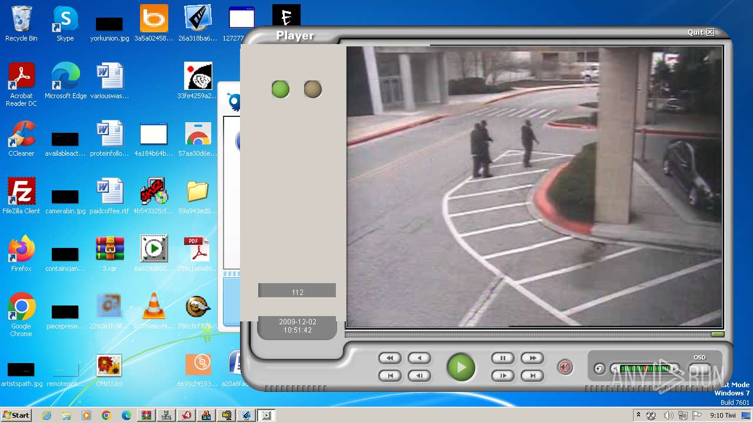
Task: Click the Action Center flag tray icon
Action: pyautogui.click(x=697, y=415)
